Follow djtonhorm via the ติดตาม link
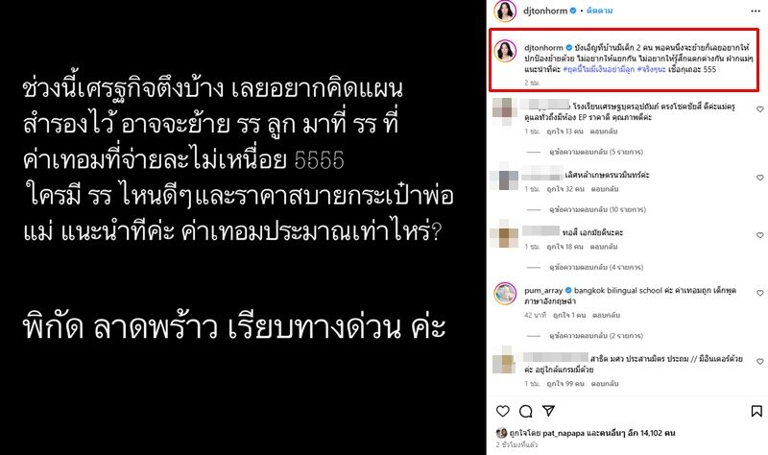768x455 pixels. 599,11
